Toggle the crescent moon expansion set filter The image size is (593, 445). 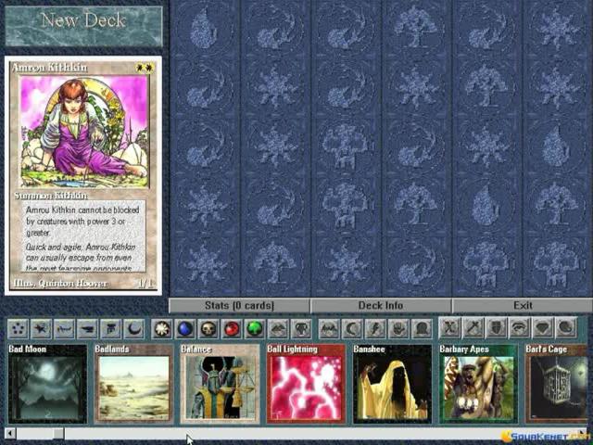pyautogui.click(x=134, y=328)
